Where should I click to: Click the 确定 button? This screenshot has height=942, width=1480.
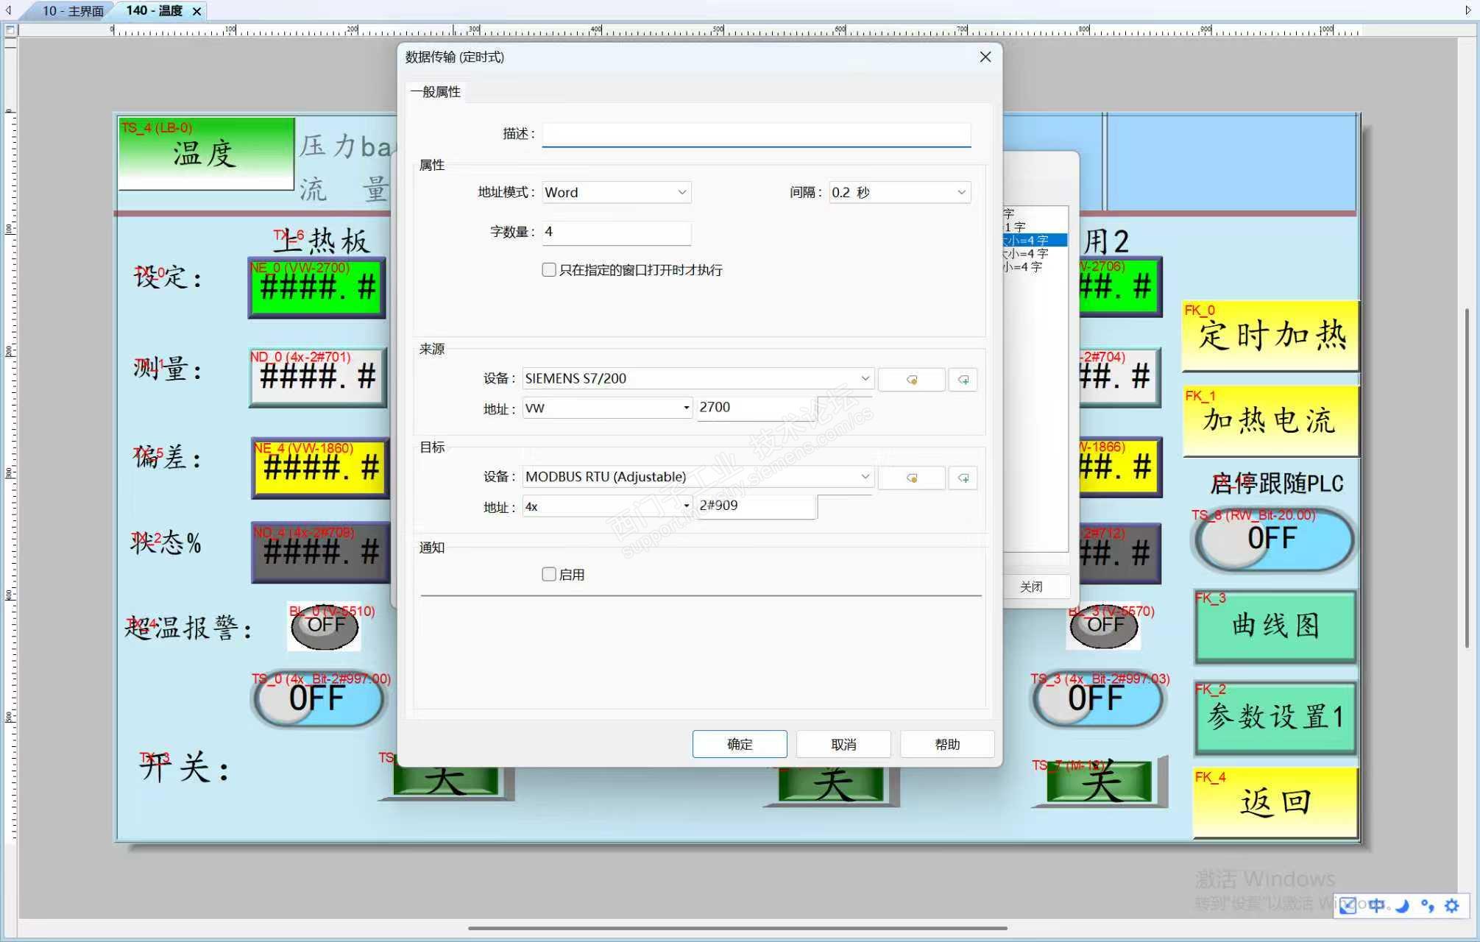[x=739, y=744]
